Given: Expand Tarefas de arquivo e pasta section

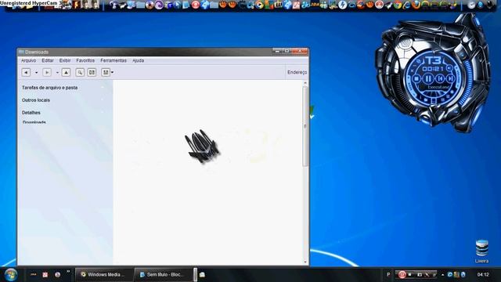Looking at the screenshot, I should (49, 88).
